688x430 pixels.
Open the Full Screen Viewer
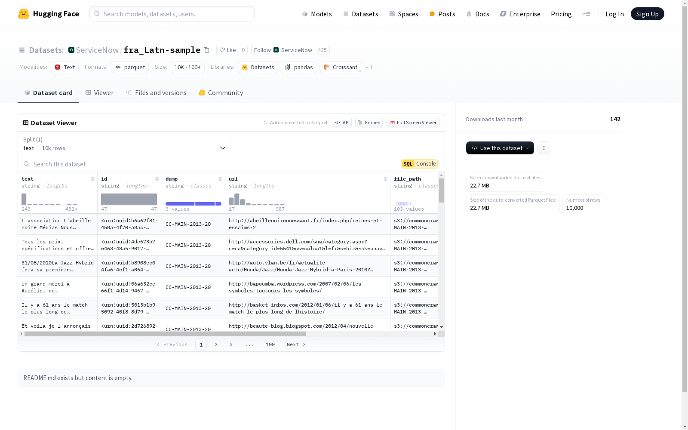click(413, 123)
